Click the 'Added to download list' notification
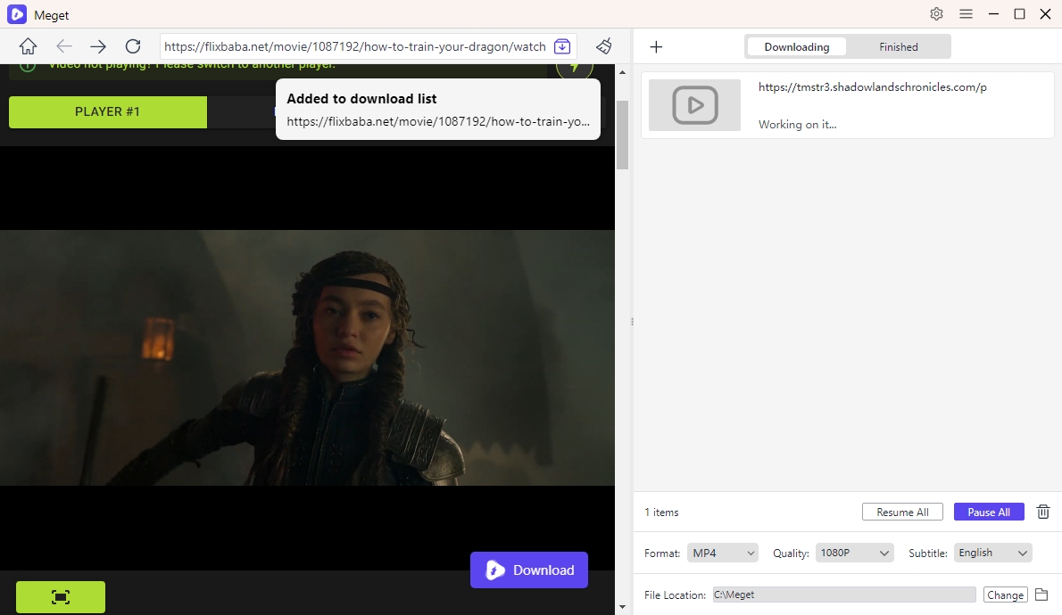Image resolution: width=1062 pixels, height=615 pixels. pyautogui.click(x=437, y=109)
